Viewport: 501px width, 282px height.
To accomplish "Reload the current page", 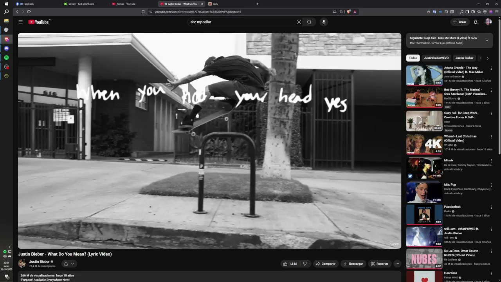I will (x=29, y=12).
